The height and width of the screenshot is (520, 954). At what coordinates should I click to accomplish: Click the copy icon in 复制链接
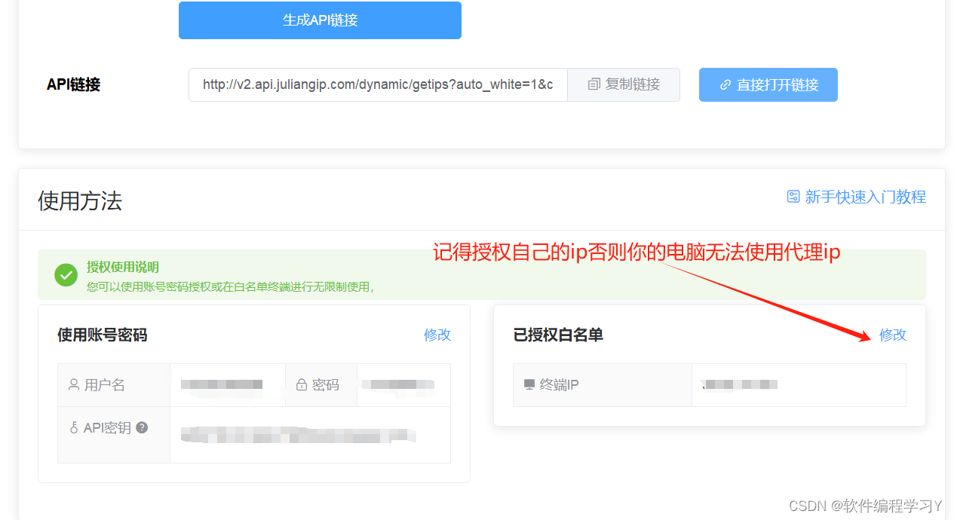pos(594,84)
